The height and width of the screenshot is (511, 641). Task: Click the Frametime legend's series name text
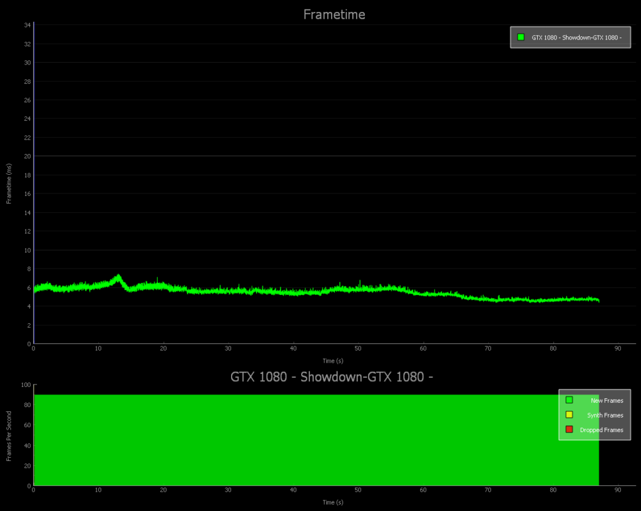coord(576,38)
